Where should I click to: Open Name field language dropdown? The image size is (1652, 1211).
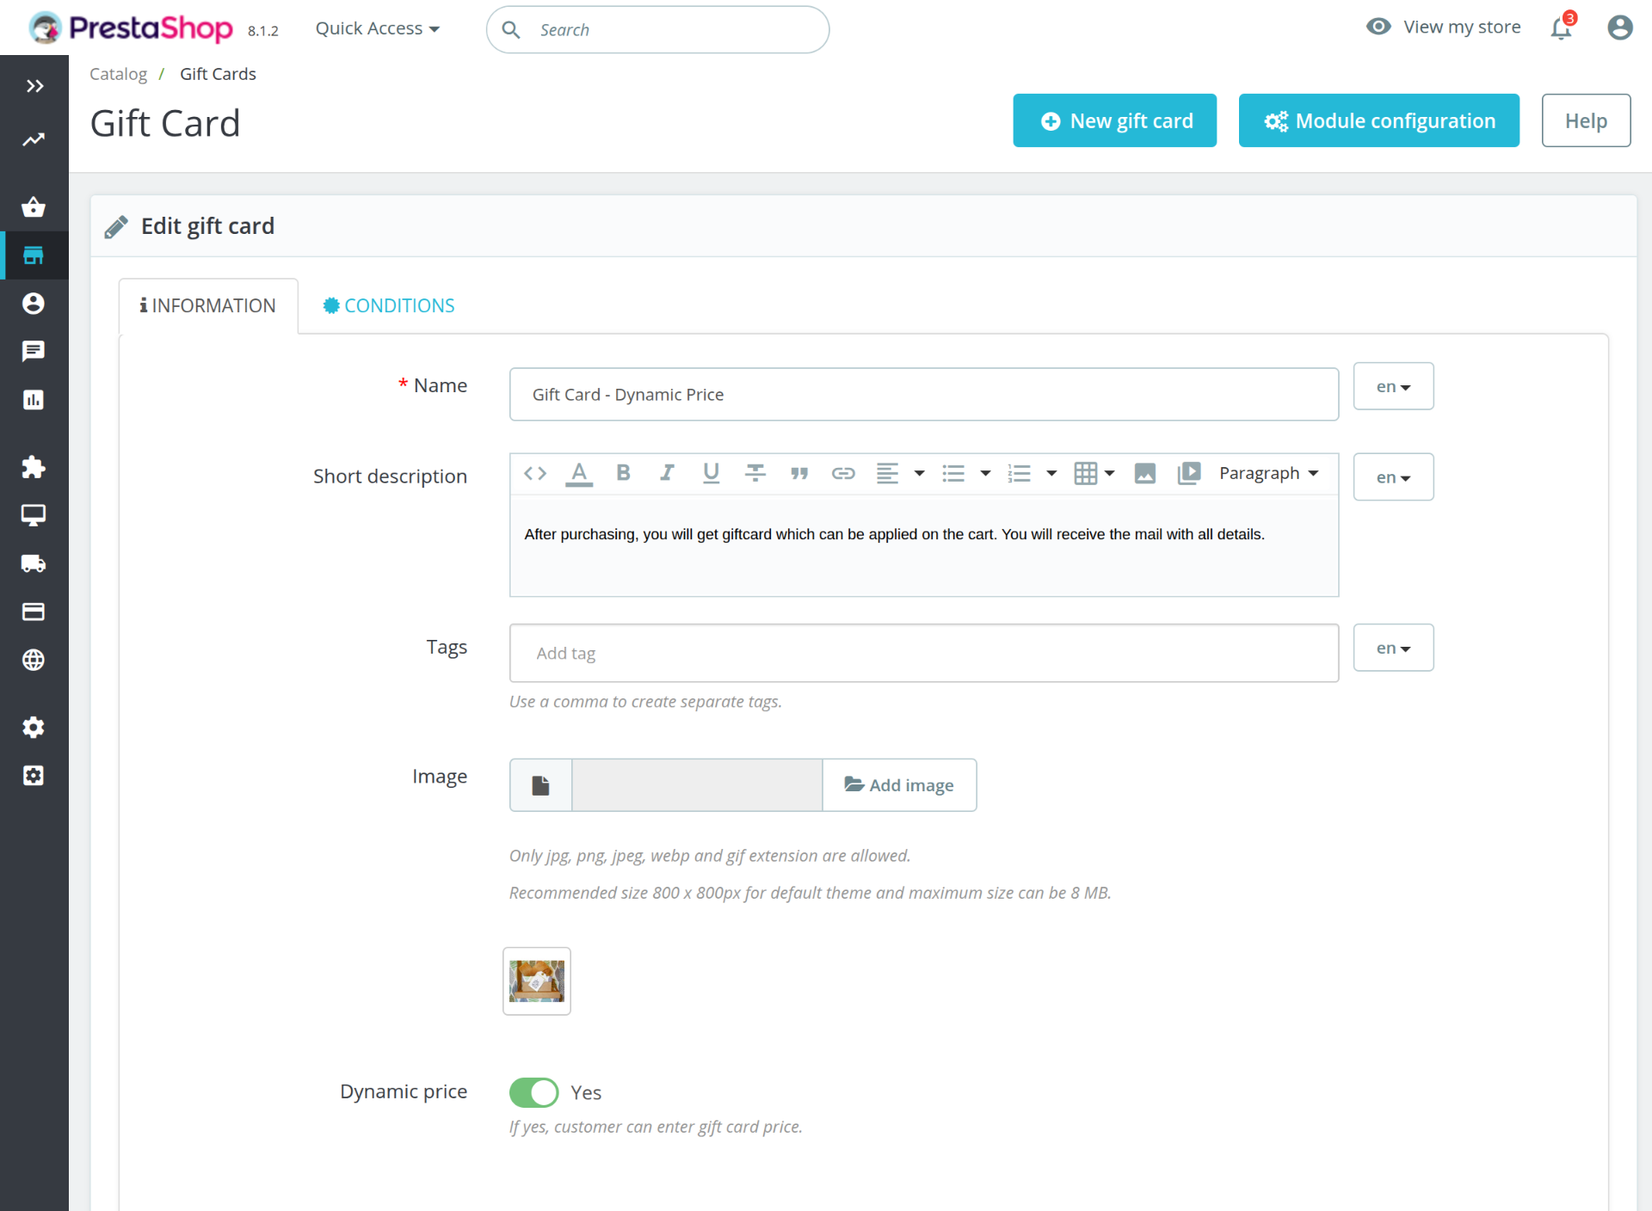pyautogui.click(x=1393, y=386)
